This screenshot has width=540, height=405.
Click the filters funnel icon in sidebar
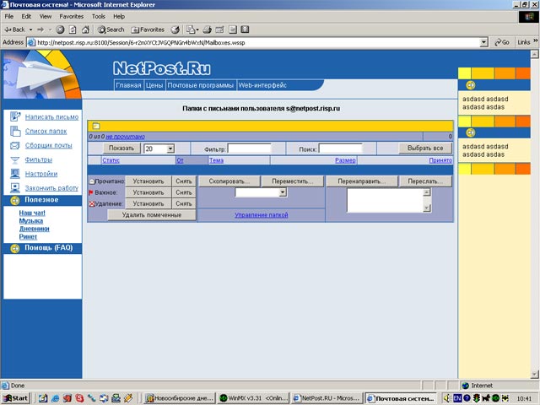(x=15, y=159)
